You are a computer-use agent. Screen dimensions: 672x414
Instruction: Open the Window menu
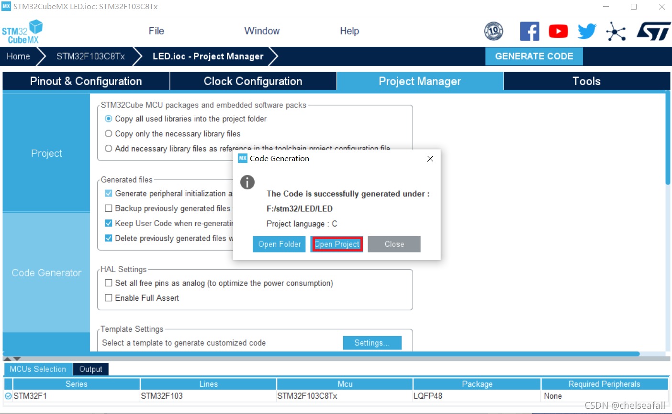[262, 31]
